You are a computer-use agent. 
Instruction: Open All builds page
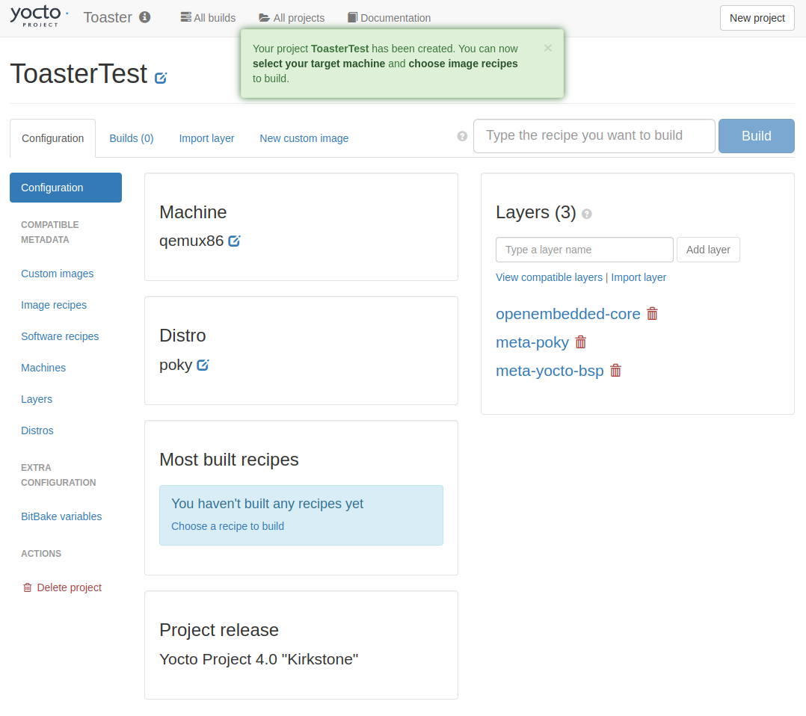click(208, 17)
